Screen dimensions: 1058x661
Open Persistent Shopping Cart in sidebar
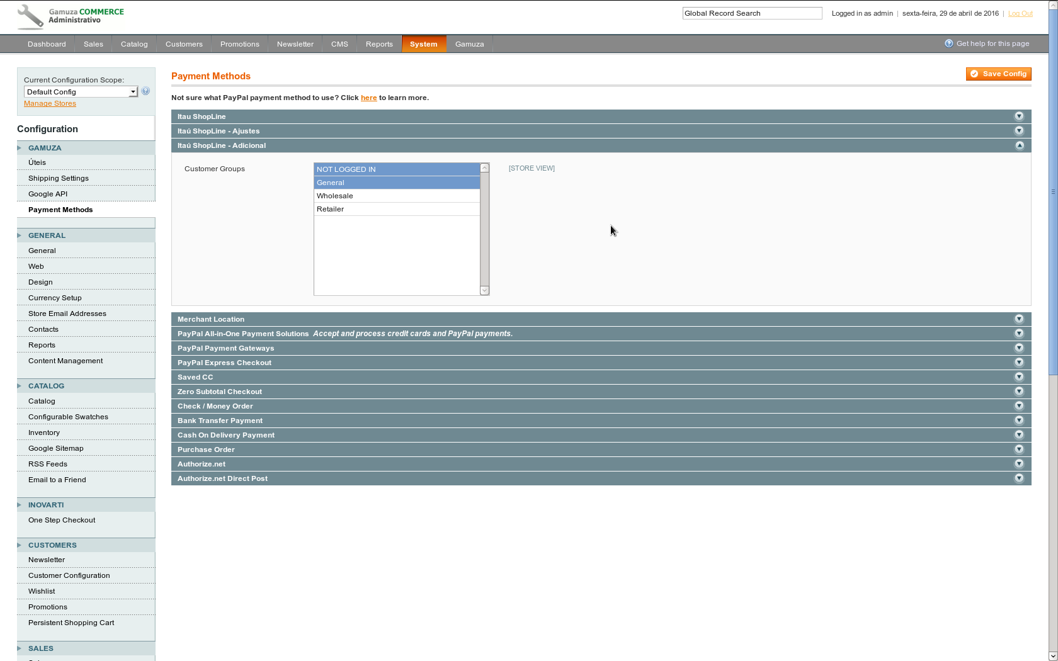pyautogui.click(x=71, y=623)
